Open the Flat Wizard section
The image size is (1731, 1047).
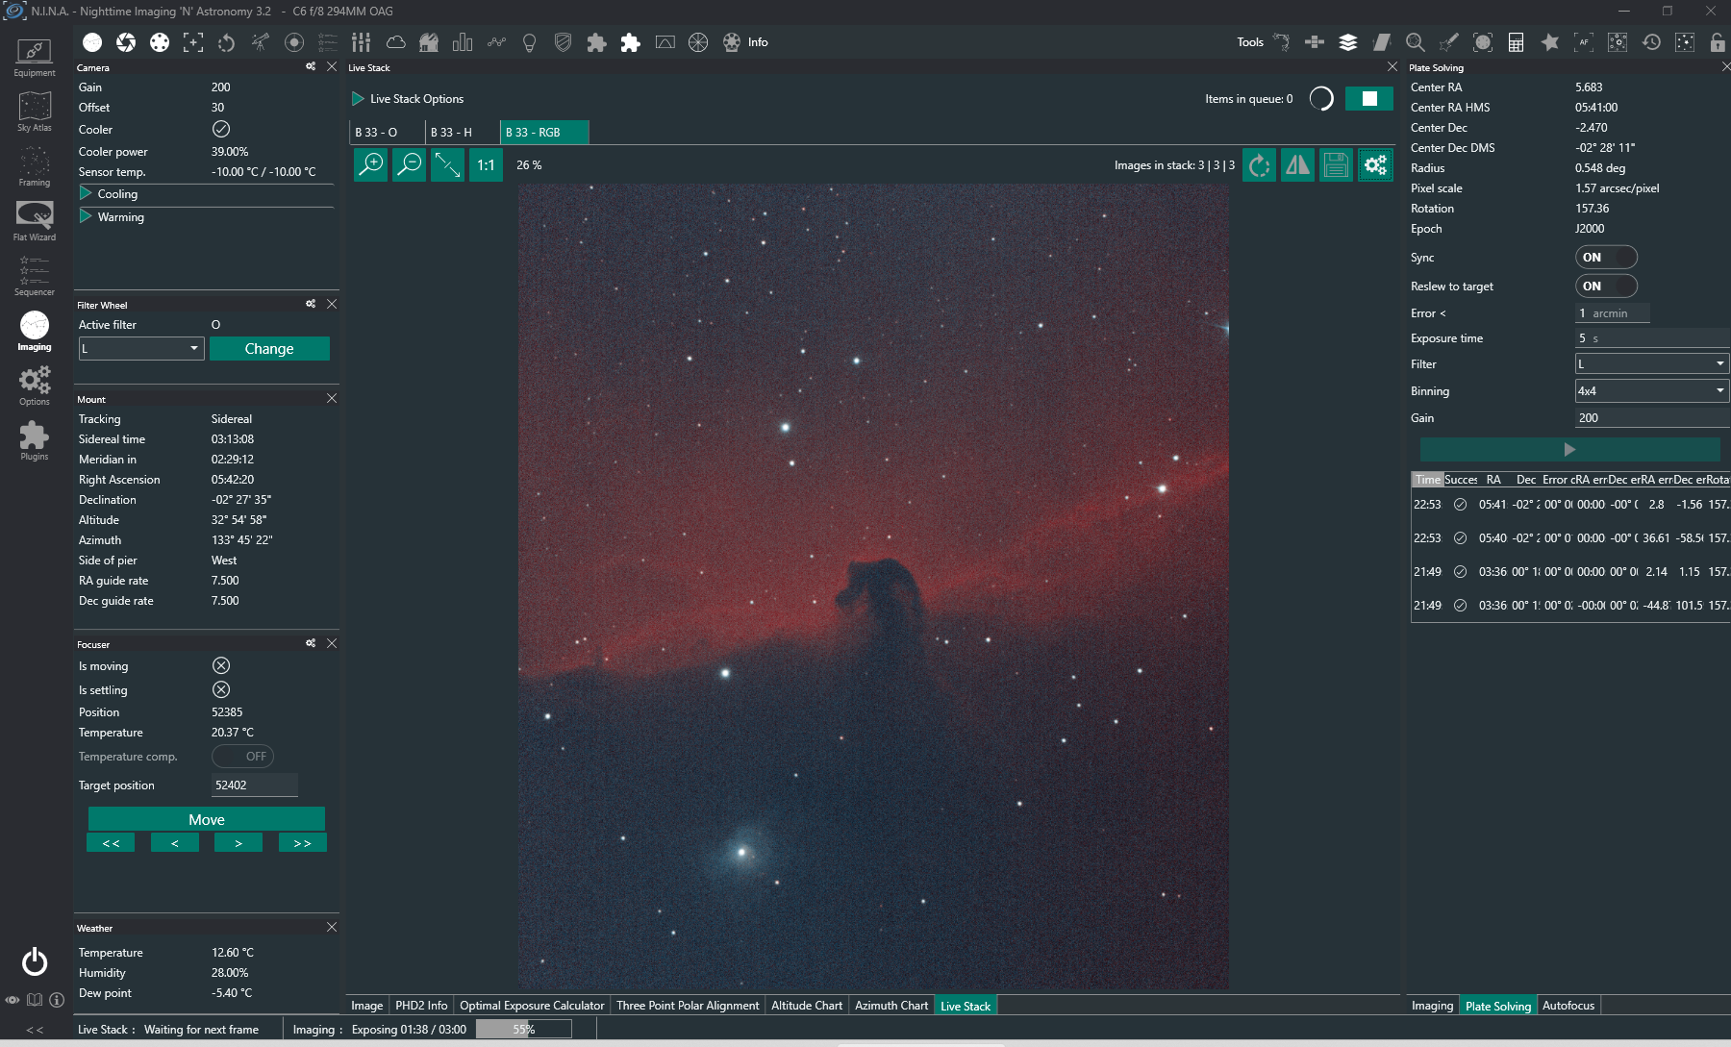(x=35, y=222)
